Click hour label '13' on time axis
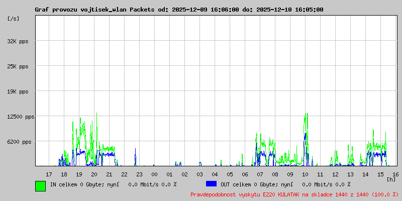 tap(350, 174)
